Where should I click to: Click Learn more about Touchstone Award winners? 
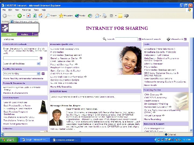pos(107,97)
